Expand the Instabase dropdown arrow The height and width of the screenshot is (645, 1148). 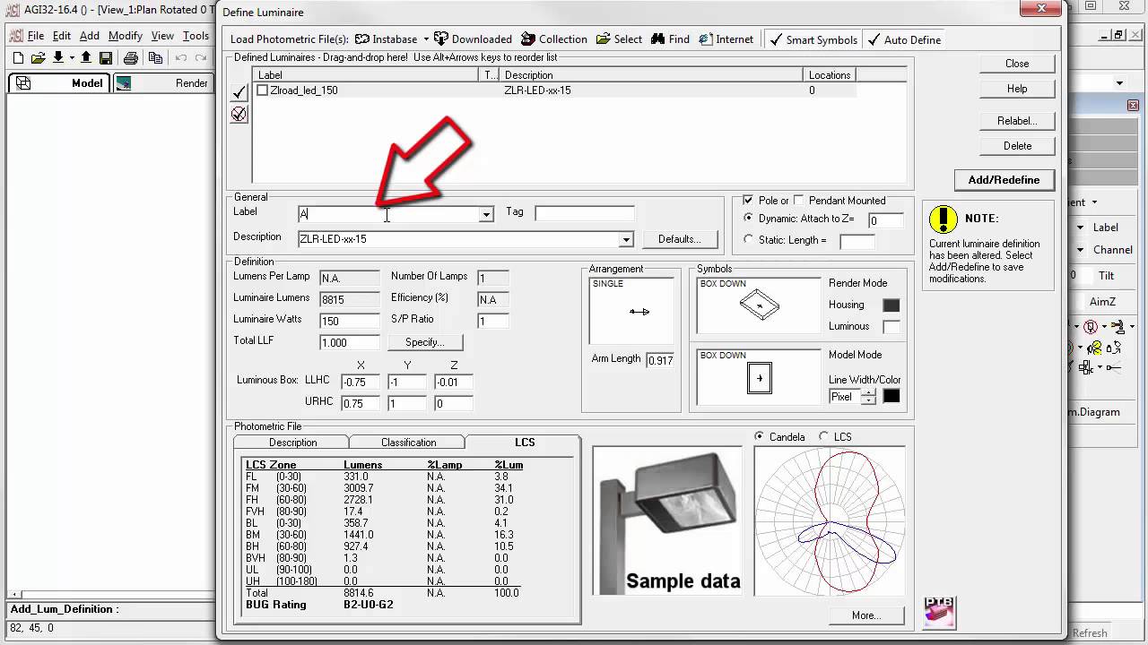click(x=426, y=39)
